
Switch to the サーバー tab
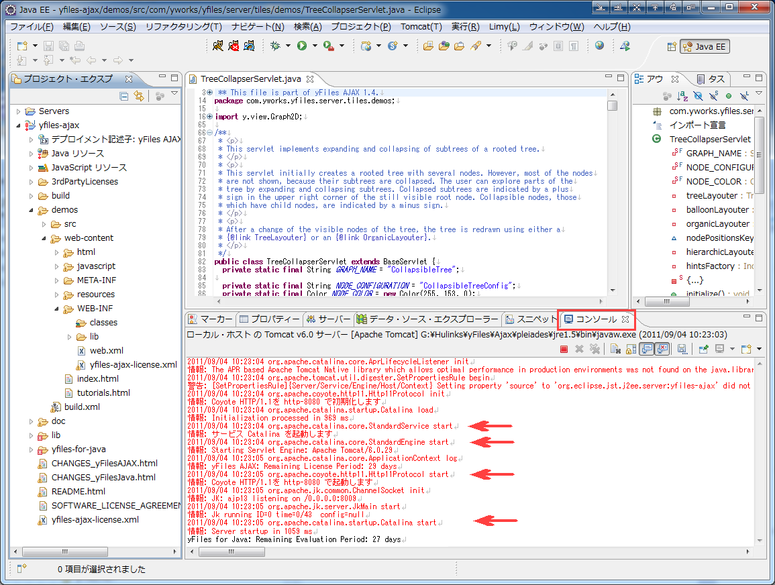[x=329, y=319]
